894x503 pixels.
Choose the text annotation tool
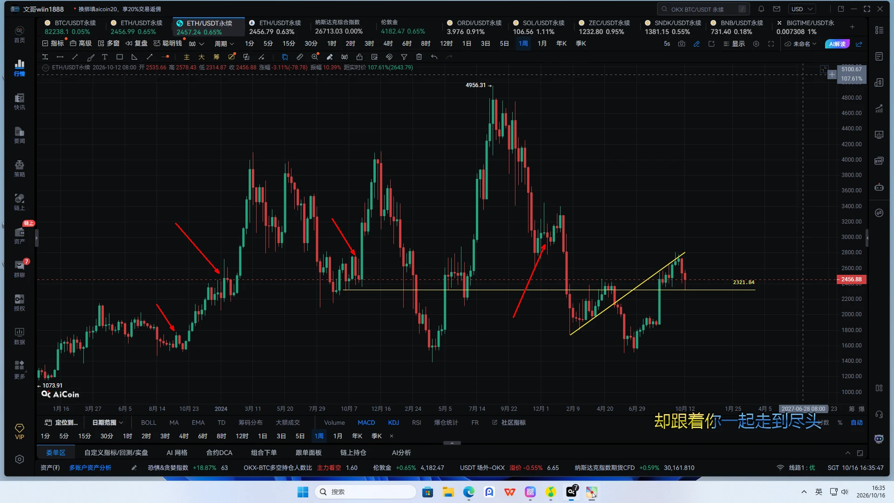pyautogui.click(x=105, y=57)
